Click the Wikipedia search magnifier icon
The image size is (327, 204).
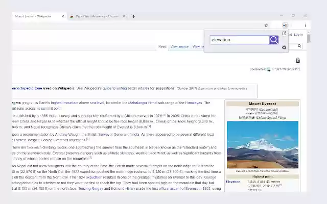pos(299,46)
